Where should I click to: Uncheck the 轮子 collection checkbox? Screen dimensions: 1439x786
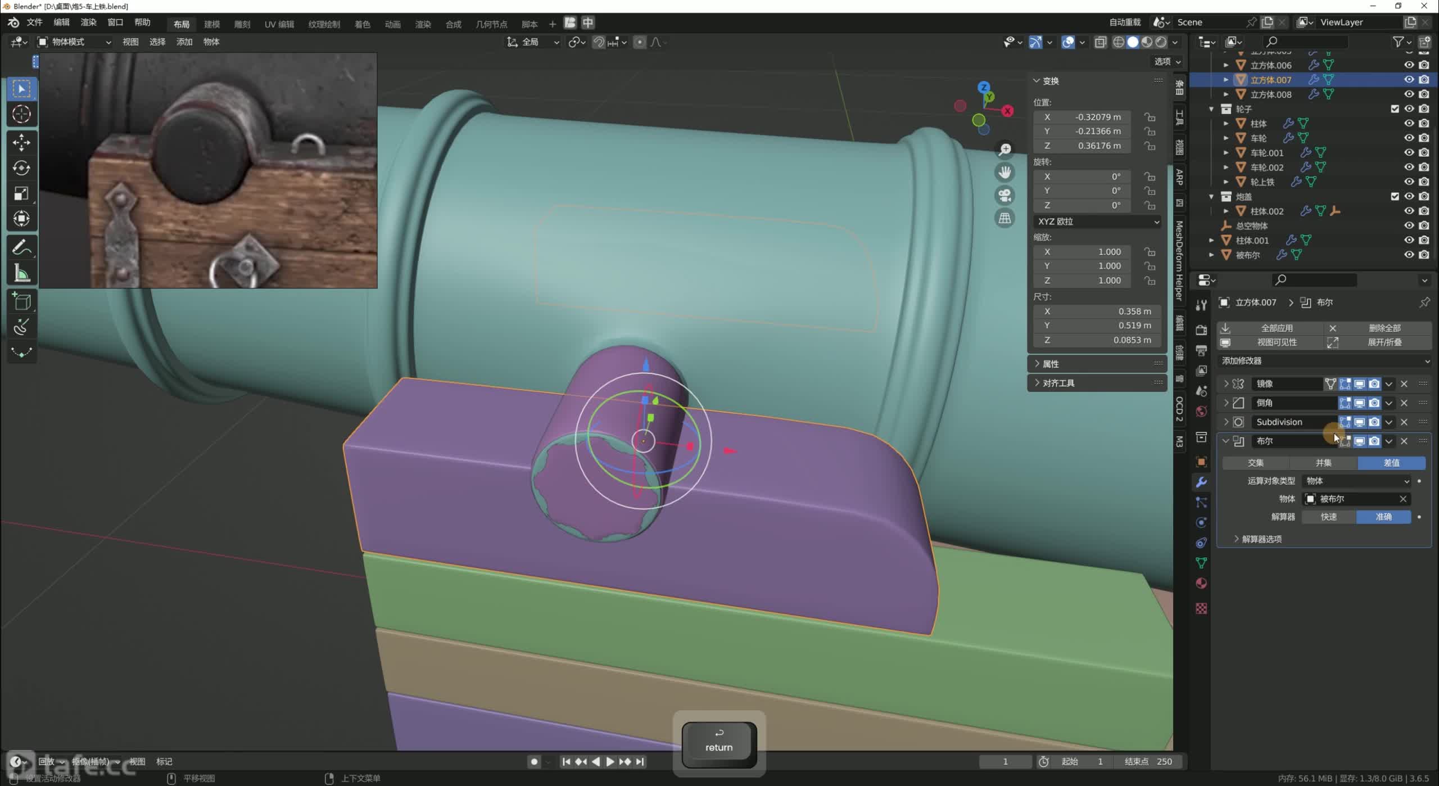(x=1395, y=109)
